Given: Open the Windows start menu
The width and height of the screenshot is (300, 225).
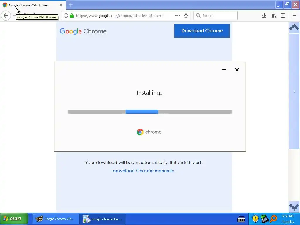Looking at the screenshot, I should (x=14, y=219).
